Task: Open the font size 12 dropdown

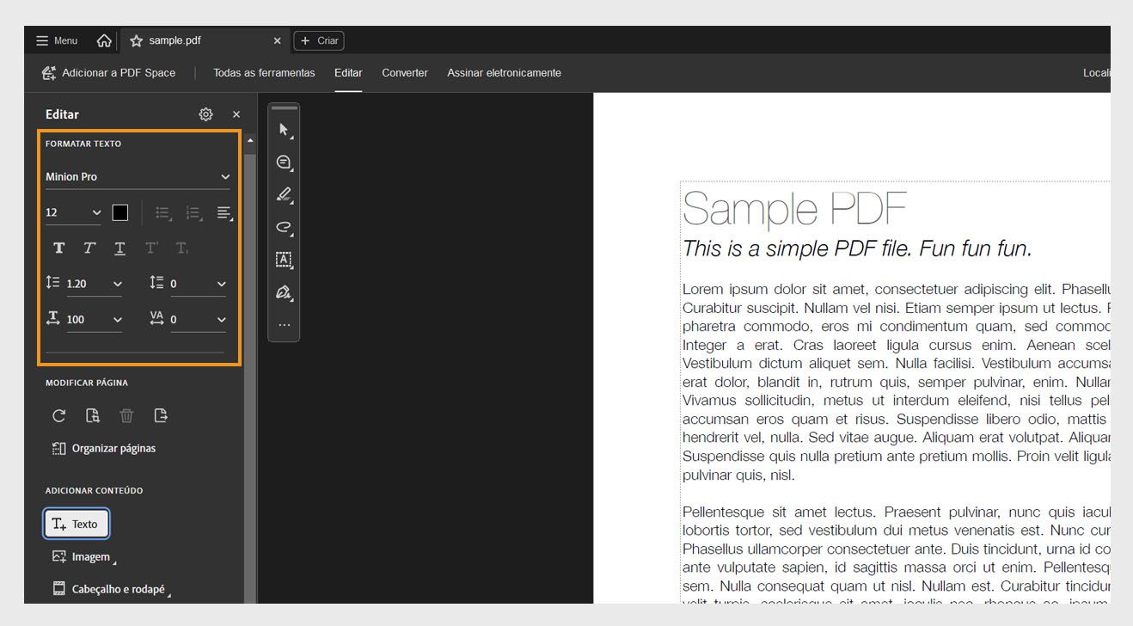Action: point(72,212)
